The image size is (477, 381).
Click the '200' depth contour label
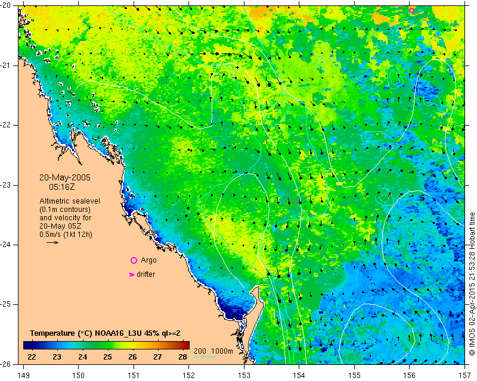click(200, 351)
